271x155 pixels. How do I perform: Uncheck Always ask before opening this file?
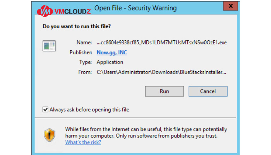(x=45, y=110)
